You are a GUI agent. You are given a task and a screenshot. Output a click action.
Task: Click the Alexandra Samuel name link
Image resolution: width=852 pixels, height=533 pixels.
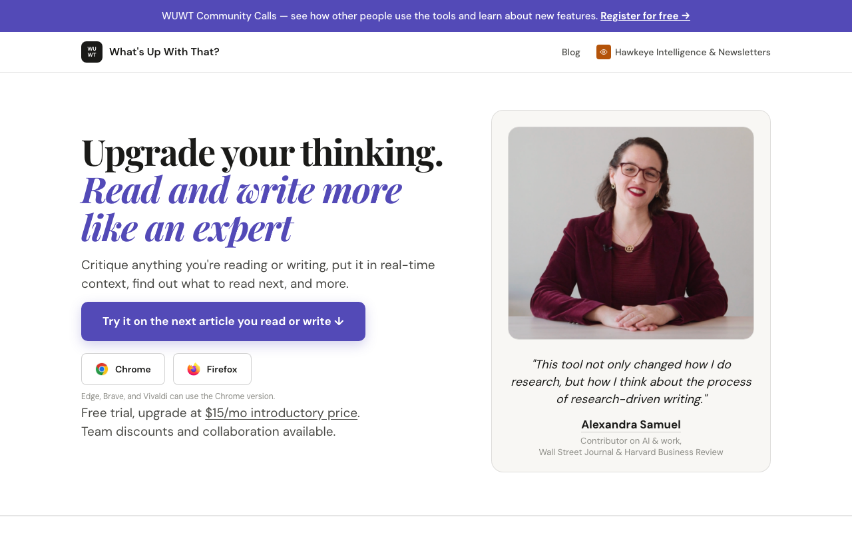[631, 424]
